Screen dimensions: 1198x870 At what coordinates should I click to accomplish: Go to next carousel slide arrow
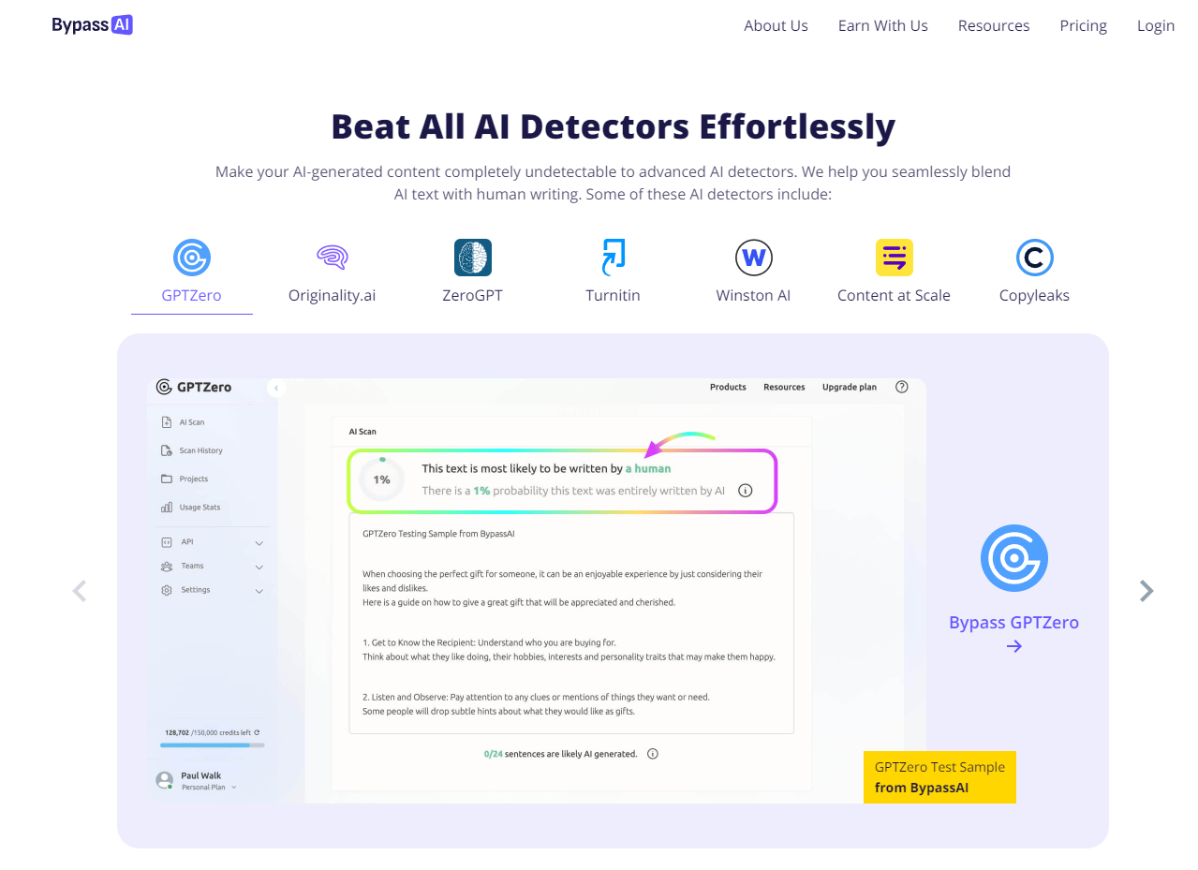(x=1146, y=591)
